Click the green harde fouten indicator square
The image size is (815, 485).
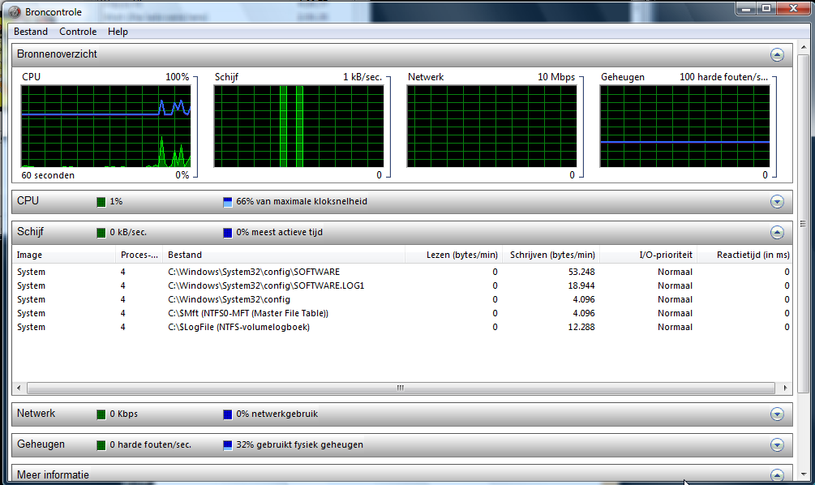point(101,445)
